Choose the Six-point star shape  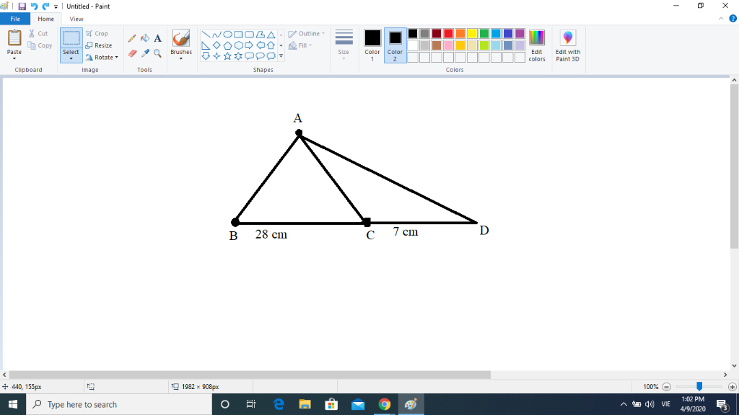[x=238, y=56]
